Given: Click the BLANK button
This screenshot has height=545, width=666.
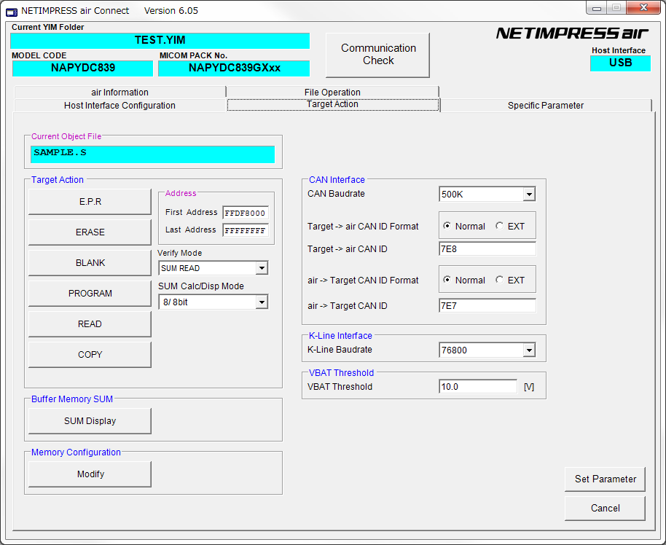Looking at the screenshot, I should 90,263.
